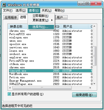The width and height of the screenshot is (104, 110).
Task: Select the chrome.exe row with PID 2616
Action: click(x=51, y=68)
